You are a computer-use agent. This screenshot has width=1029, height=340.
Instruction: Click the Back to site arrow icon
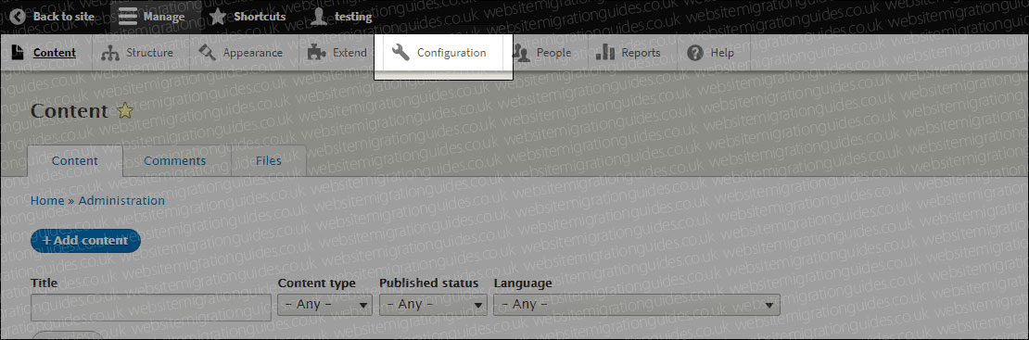(x=17, y=17)
